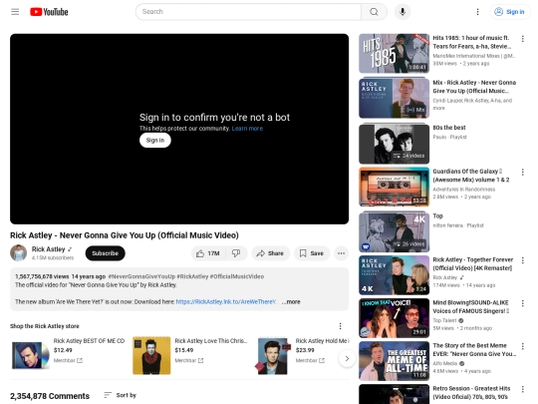Open the Together Forever video thumbnail

394,275
